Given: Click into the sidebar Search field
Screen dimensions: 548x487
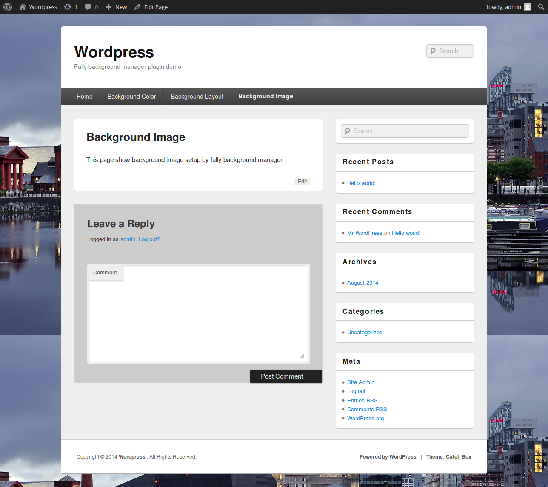Looking at the screenshot, I should point(405,131).
